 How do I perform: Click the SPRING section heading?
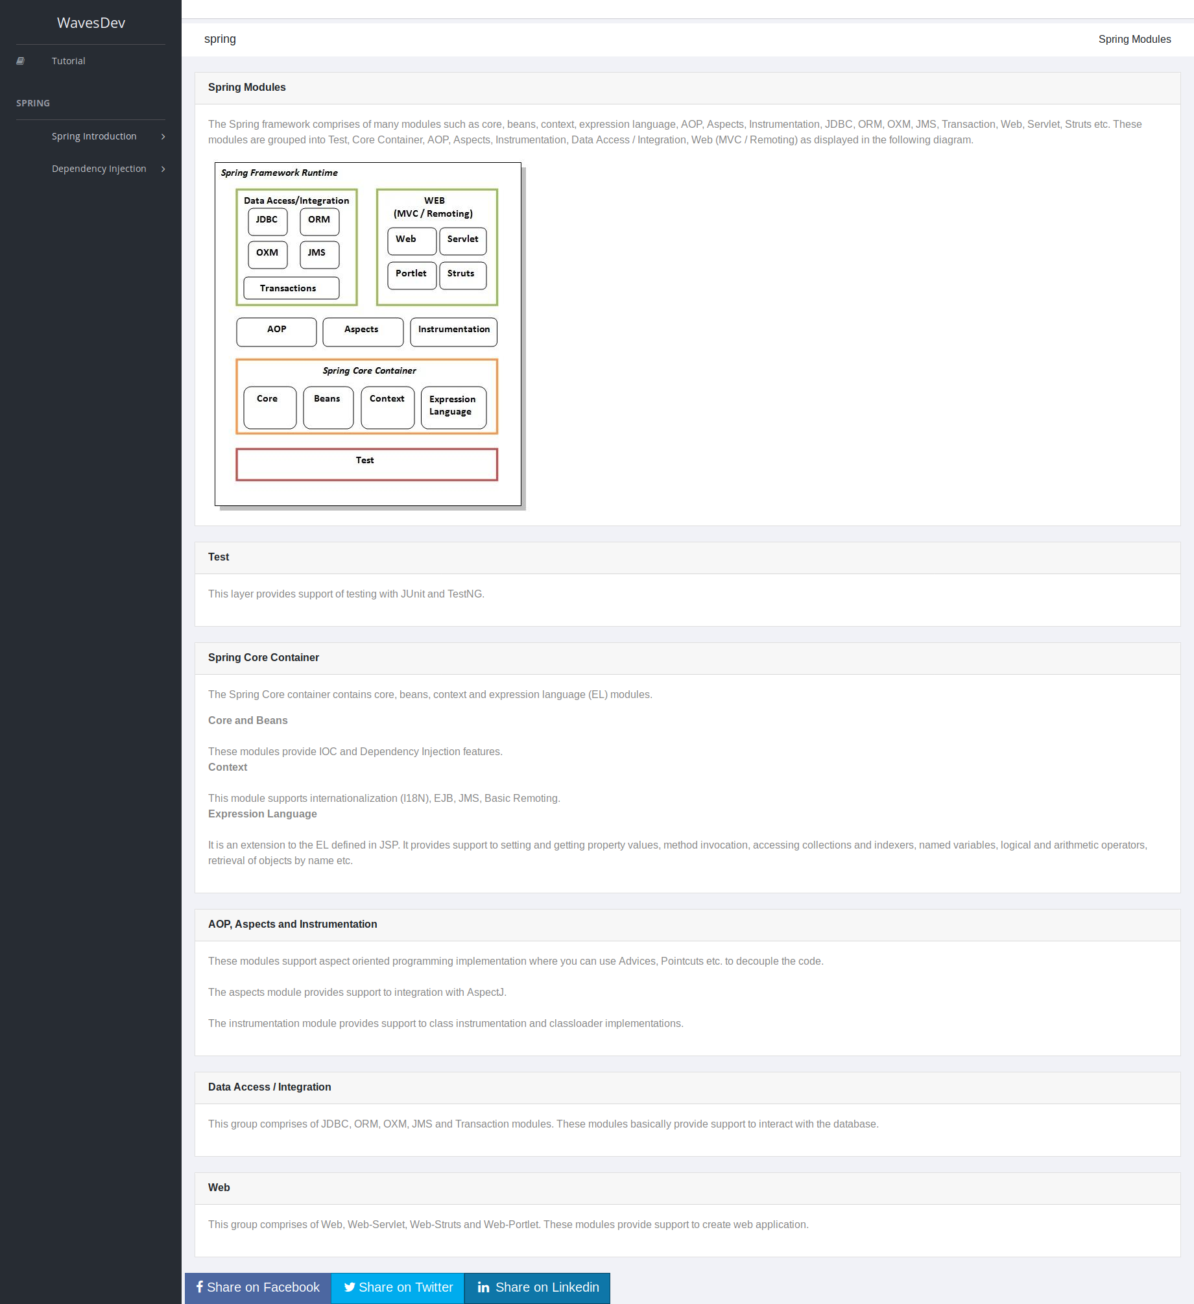(x=33, y=103)
